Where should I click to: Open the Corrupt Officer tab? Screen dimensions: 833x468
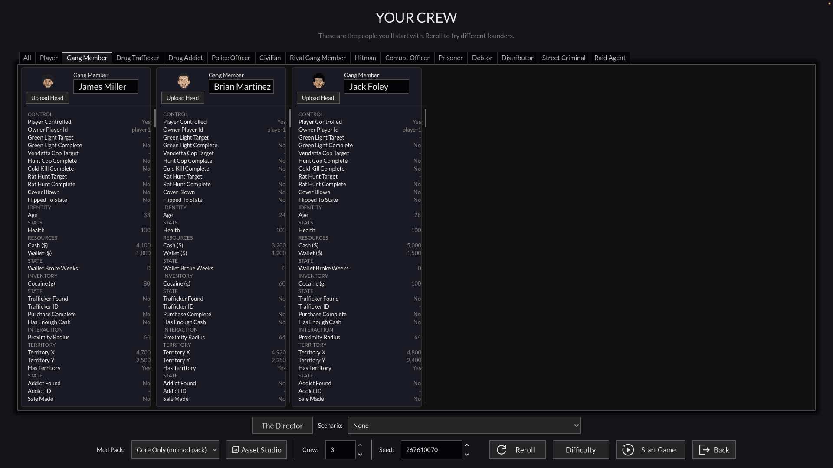coord(407,58)
